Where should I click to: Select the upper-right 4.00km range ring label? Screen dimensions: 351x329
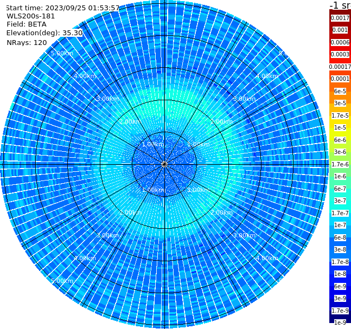click(x=267, y=76)
